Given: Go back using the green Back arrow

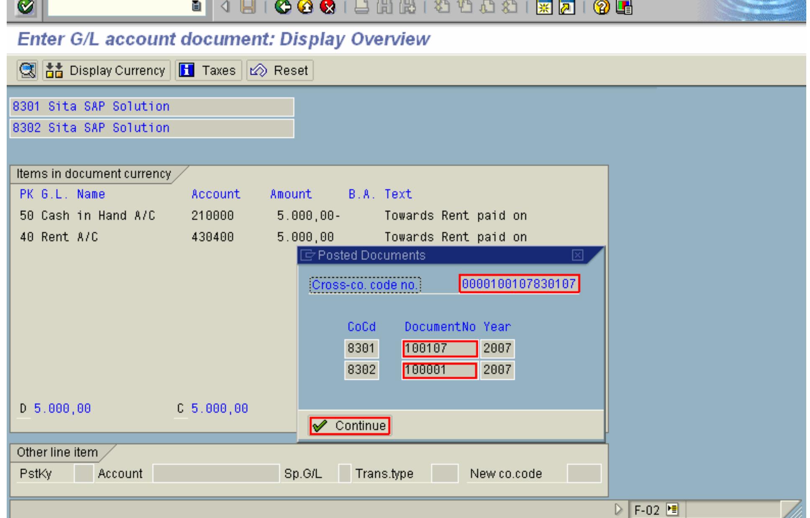Looking at the screenshot, I should click(x=284, y=7).
